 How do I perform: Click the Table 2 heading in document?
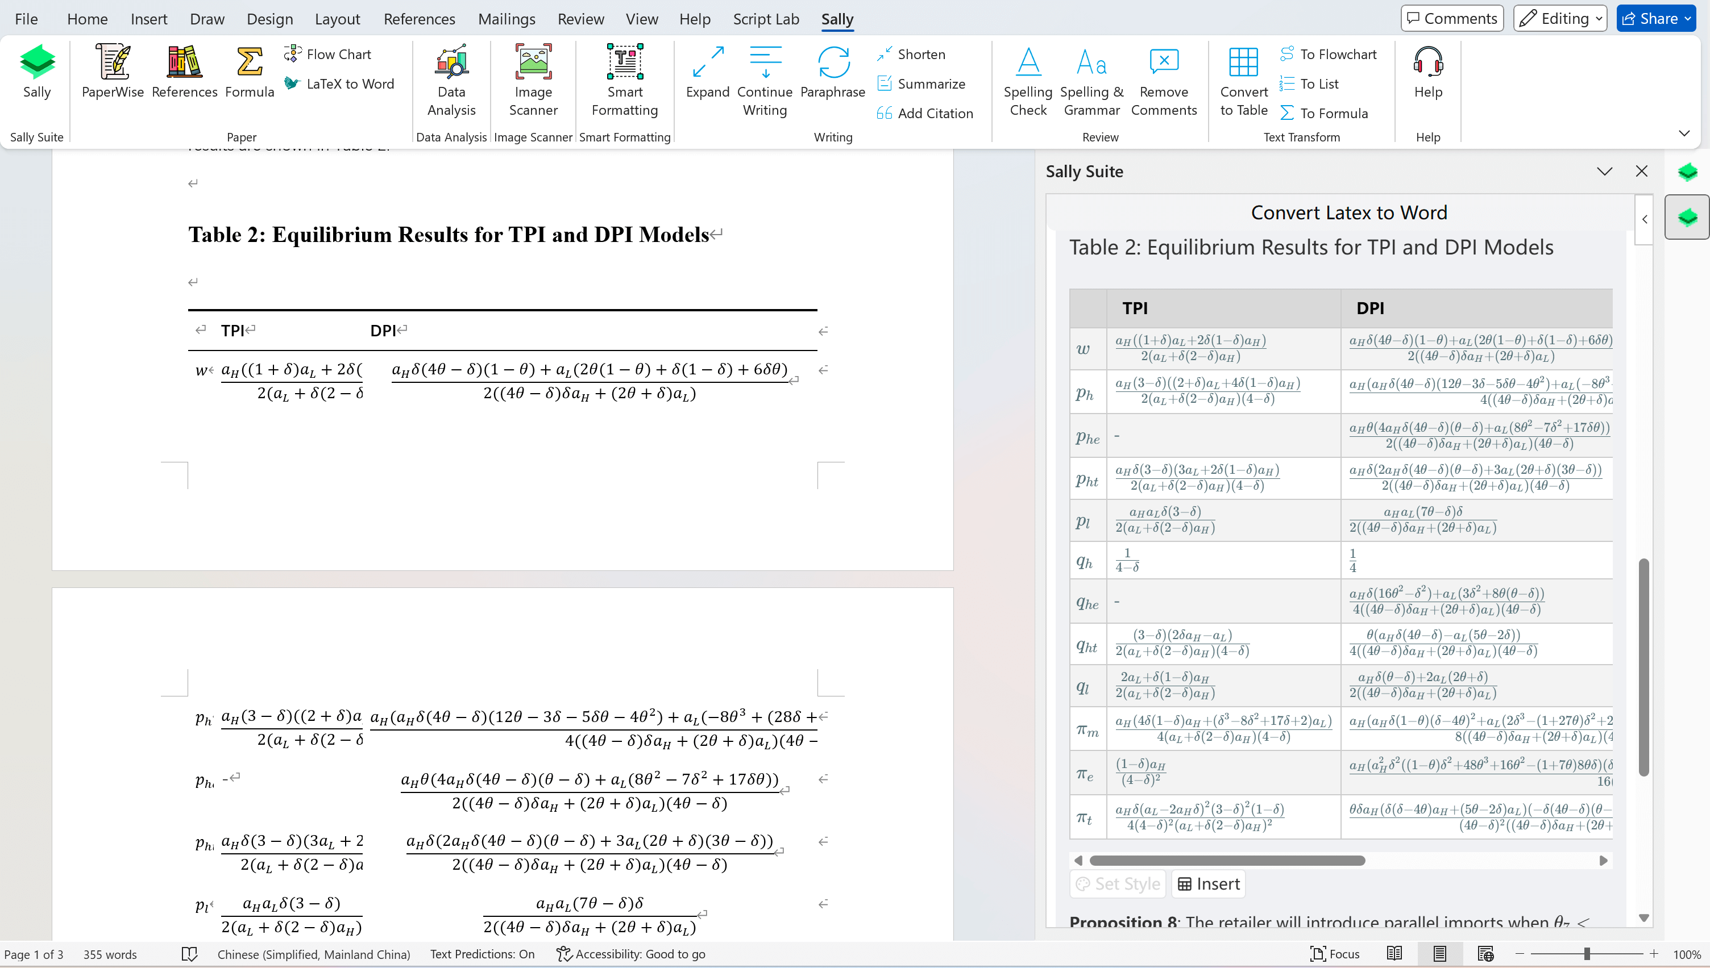pyautogui.click(x=449, y=235)
